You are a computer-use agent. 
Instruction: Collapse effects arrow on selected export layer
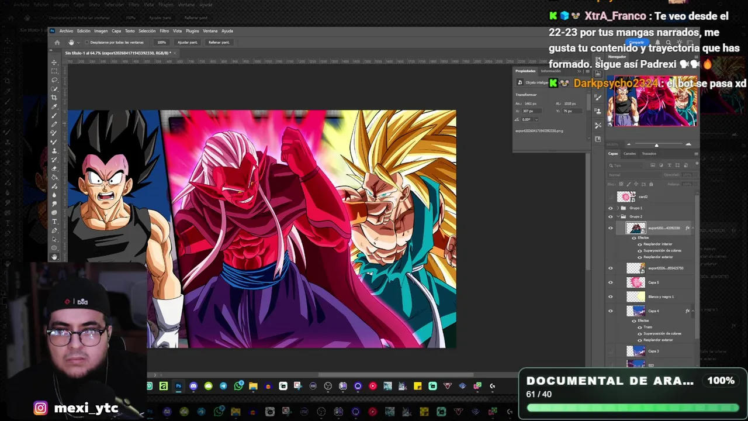[693, 228]
